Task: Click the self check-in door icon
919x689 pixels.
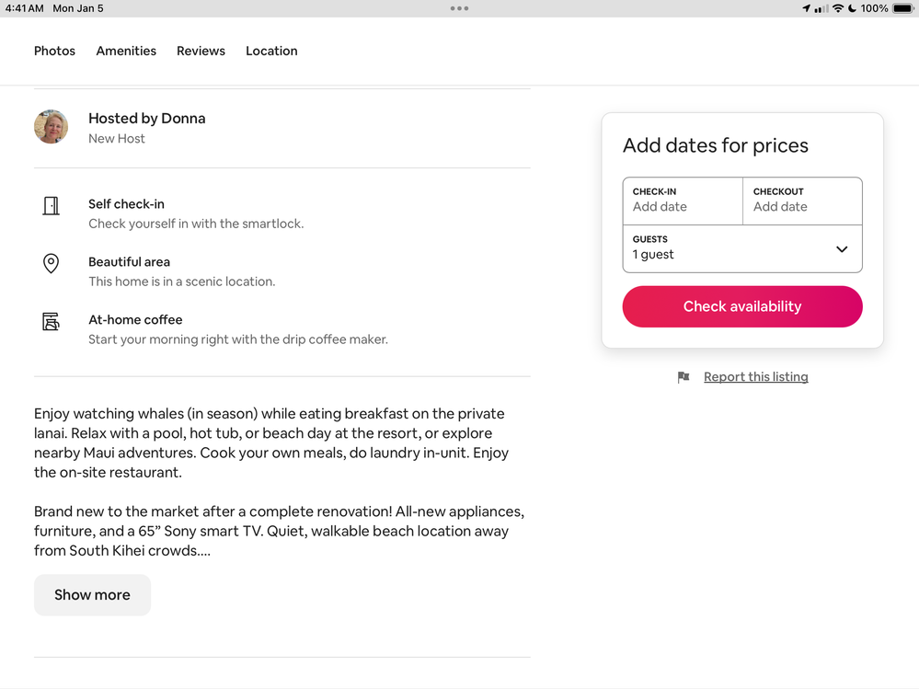Action: (x=51, y=206)
